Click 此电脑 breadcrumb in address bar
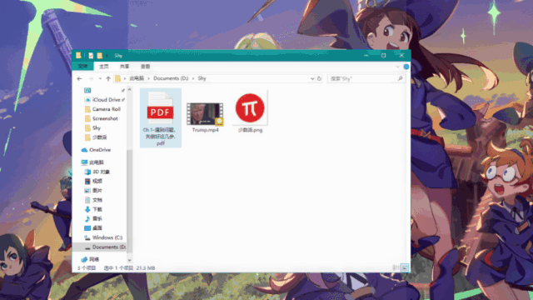The image size is (533, 300). coord(137,78)
